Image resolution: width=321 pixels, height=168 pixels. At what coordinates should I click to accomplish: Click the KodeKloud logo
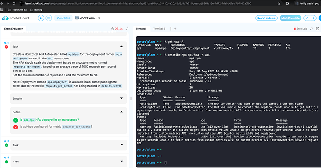click(x=15, y=18)
